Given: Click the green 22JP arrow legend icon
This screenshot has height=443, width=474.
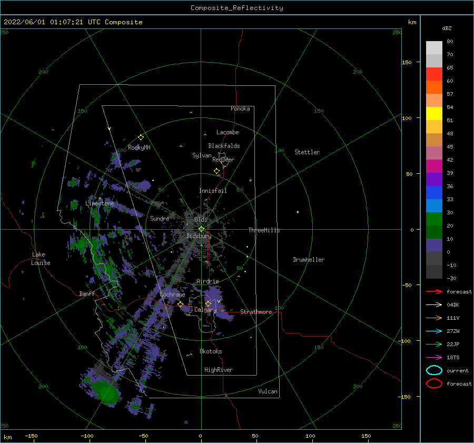Looking at the screenshot, I should pyautogui.click(x=434, y=344).
